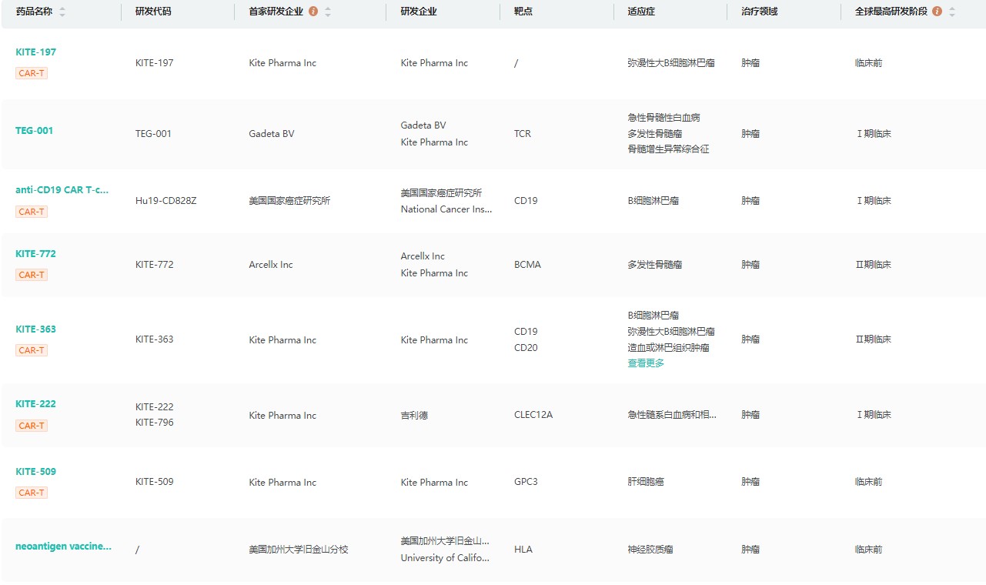This screenshot has height=585, width=986.
Task: Click the CAR-T tag under KITE-363
Action: 32,350
